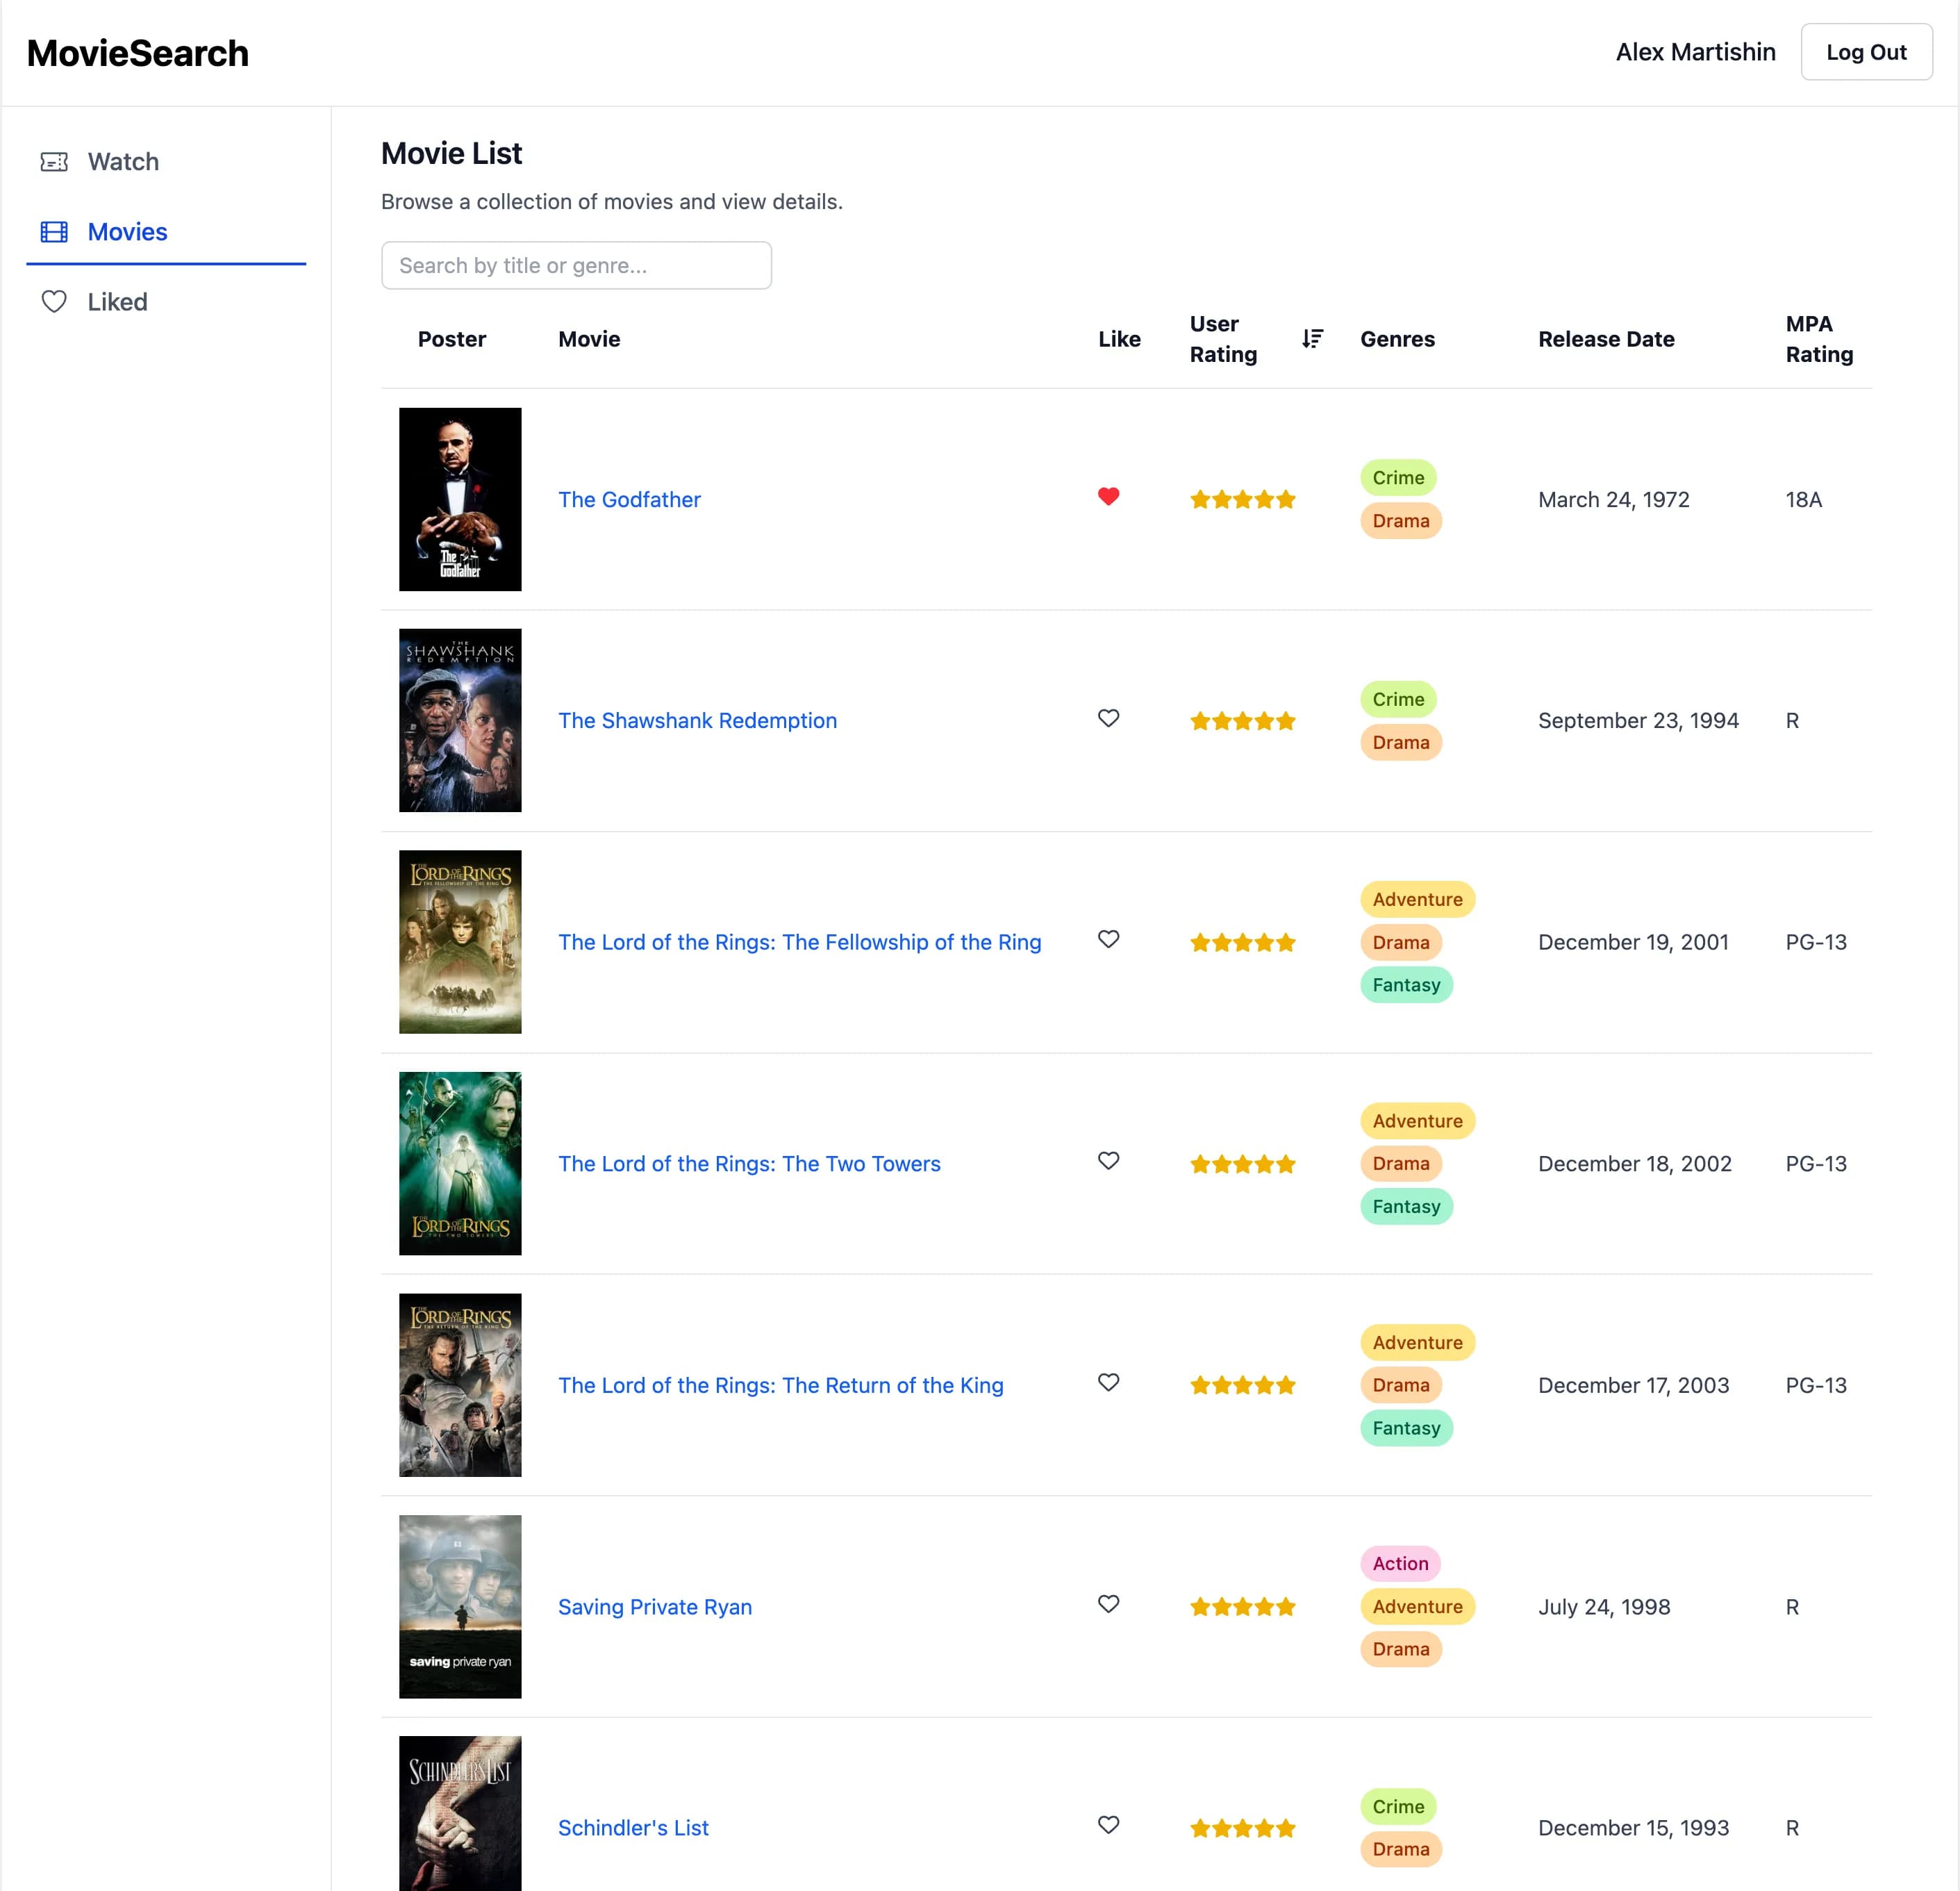Like The Return of the King
This screenshot has height=1891, width=1960.
click(1108, 1382)
